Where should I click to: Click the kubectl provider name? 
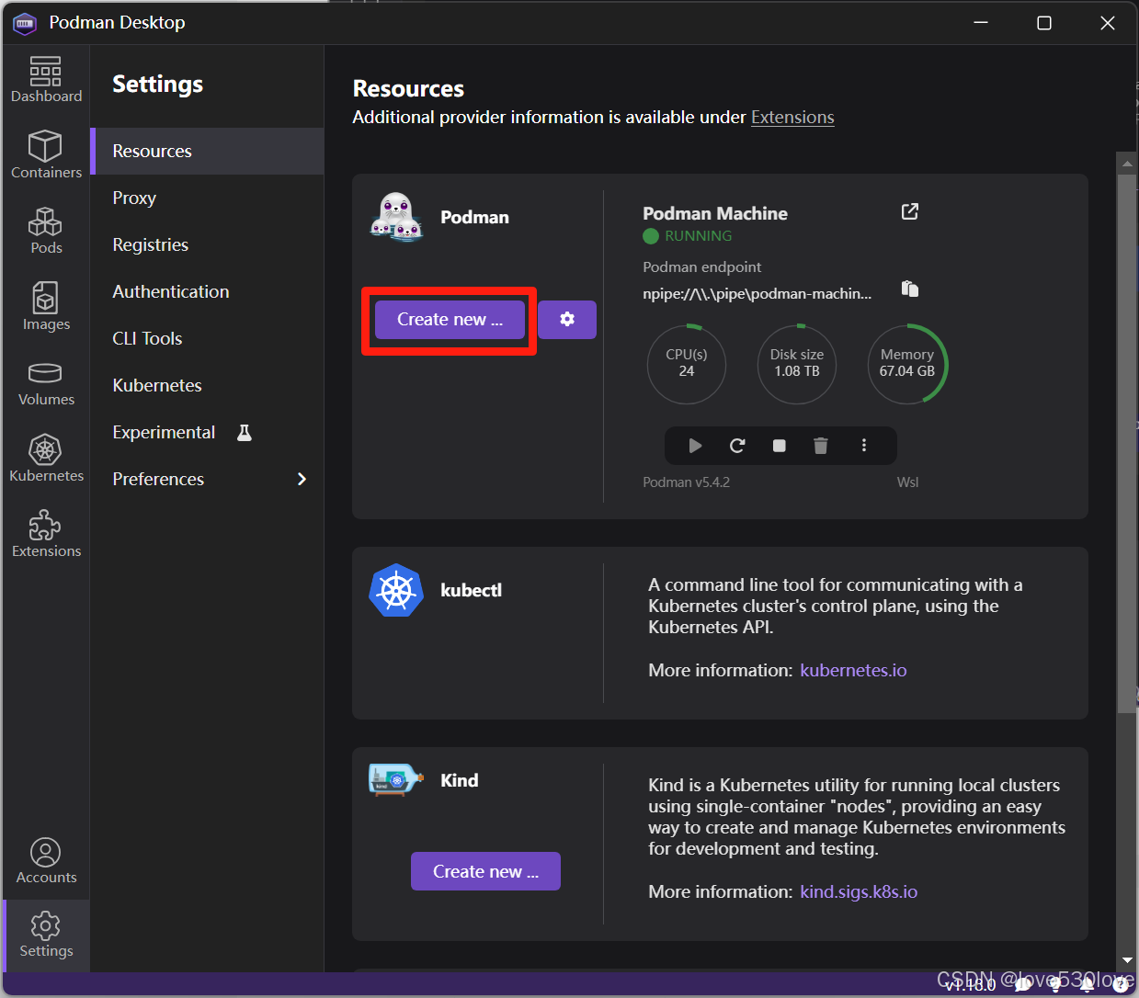click(x=472, y=590)
